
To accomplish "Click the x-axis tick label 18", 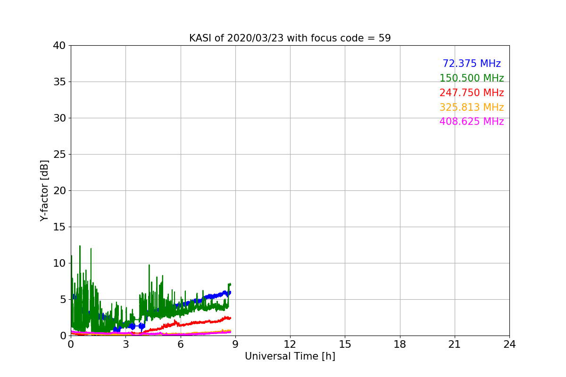I will point(400,344).
